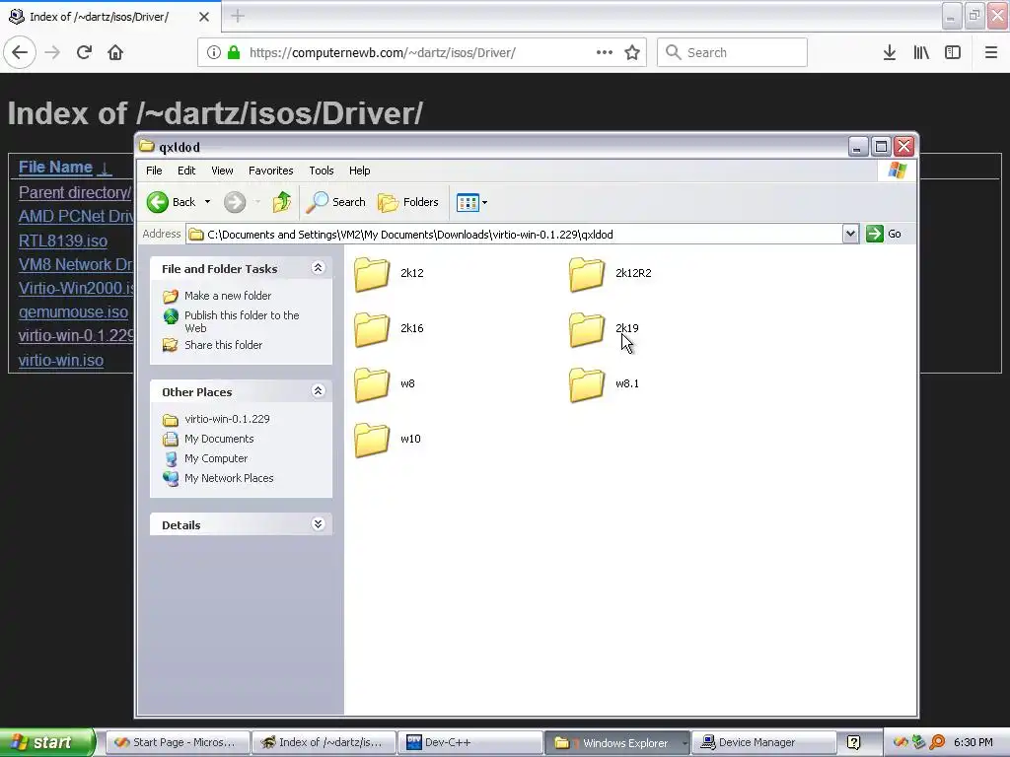Click Firefox home button
The image size is (1010, 757).
(115, 52)
